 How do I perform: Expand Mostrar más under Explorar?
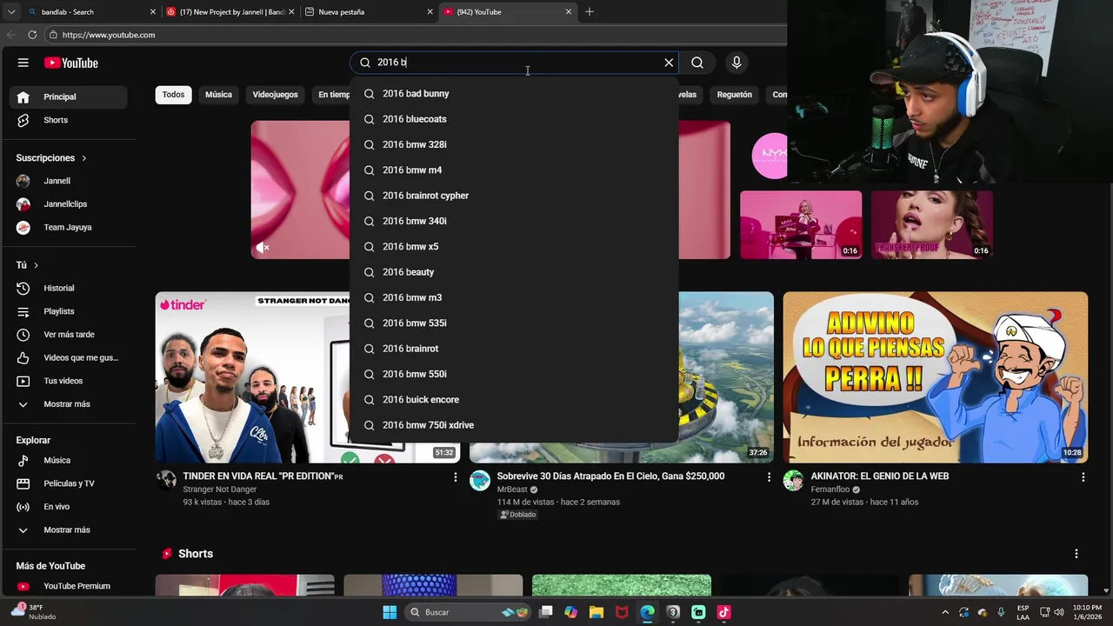pyautogui.click(x=69, y=529)
